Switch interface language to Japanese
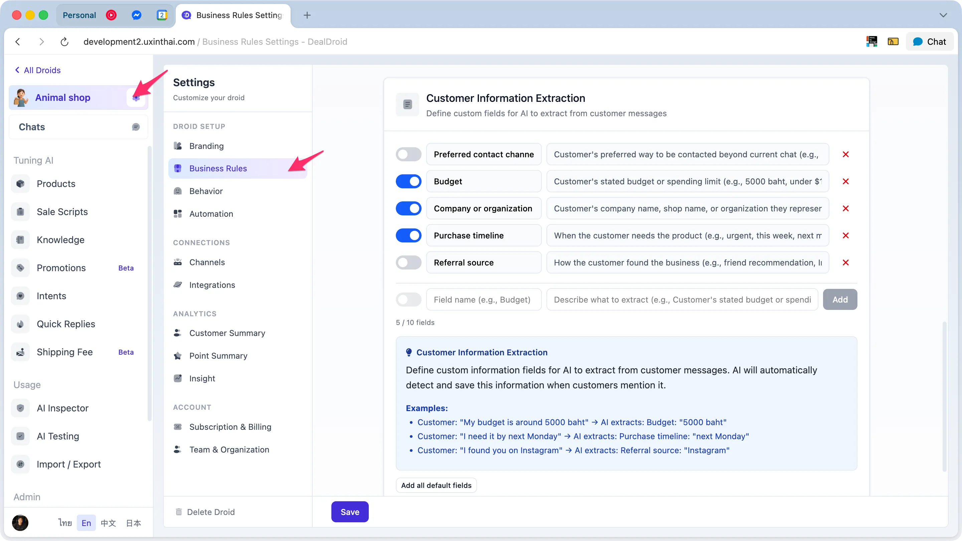962x541 pixels. pos(133,523)
